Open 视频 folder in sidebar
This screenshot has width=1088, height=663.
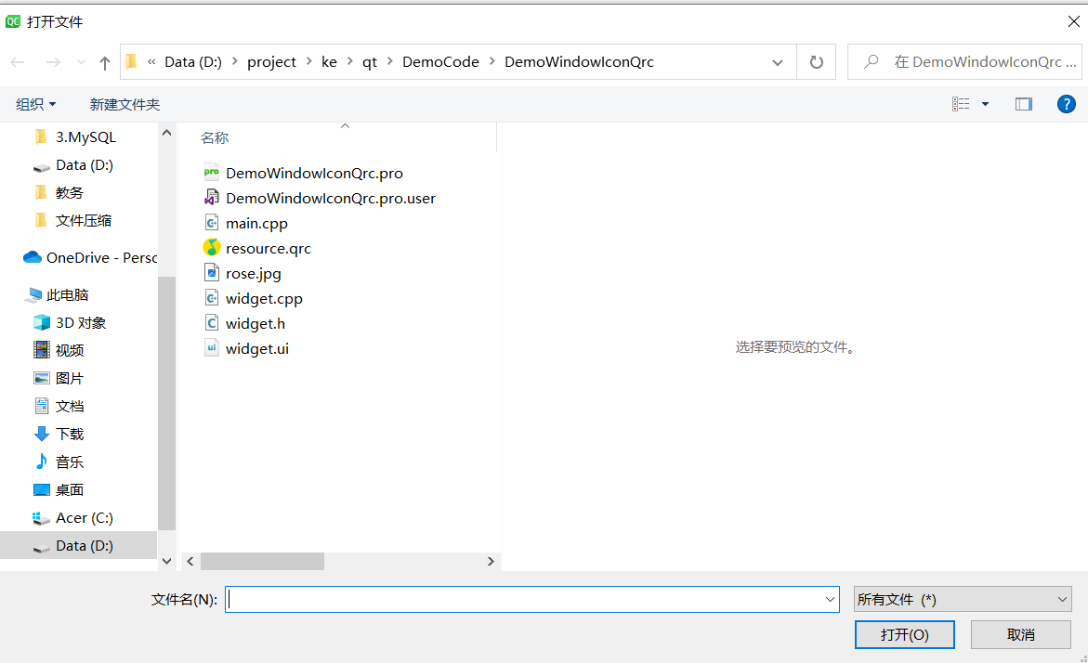pyautogui.click(x=70, y=350)
